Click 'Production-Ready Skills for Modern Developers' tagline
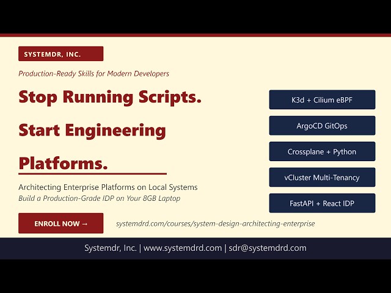Image resolution: width=391 pixels, height=293 pixels. click(x=93, y=73)
